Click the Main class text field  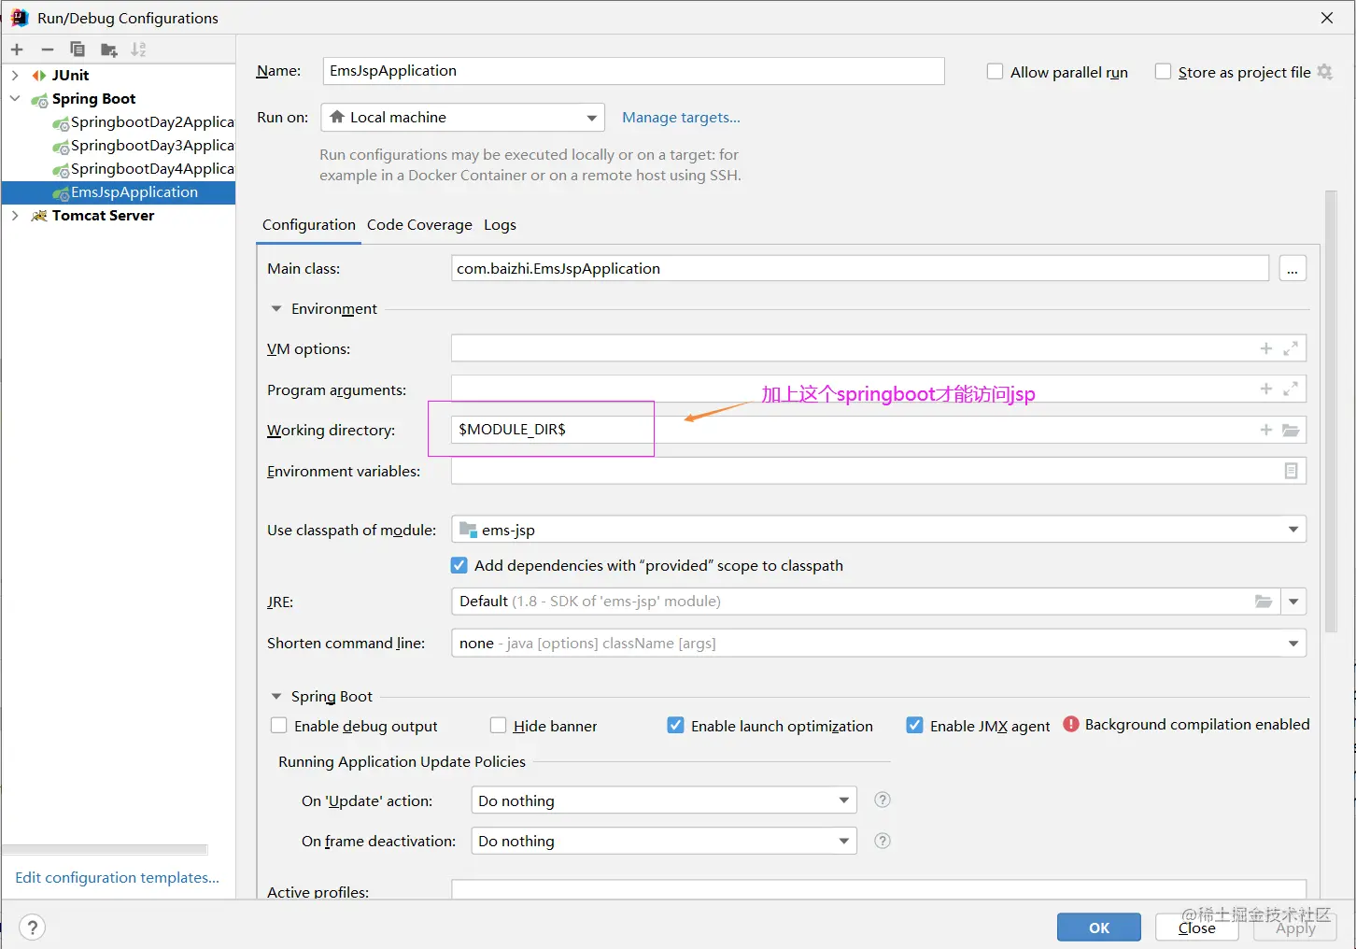coord(860,269)
